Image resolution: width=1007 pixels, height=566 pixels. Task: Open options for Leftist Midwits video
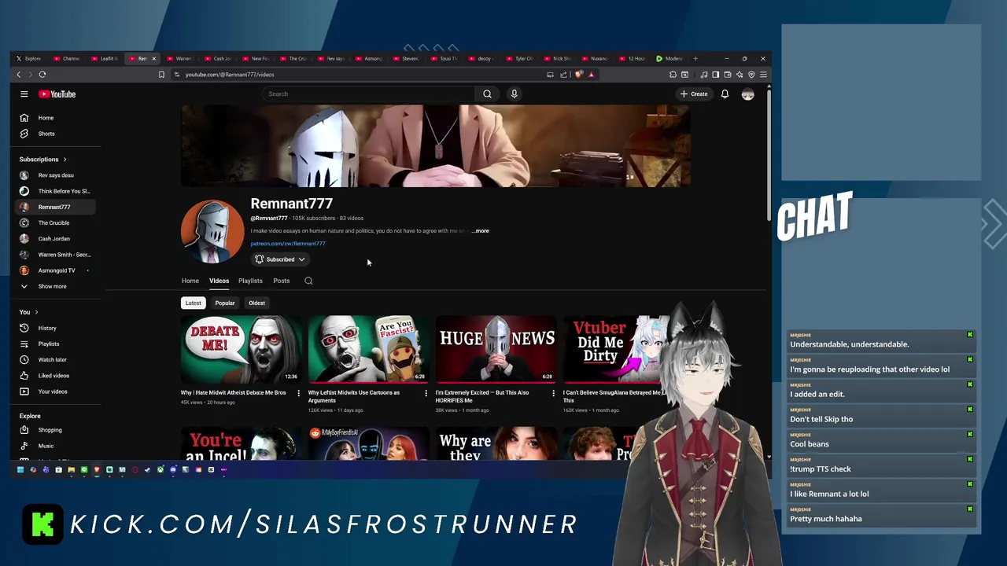coord(426,392)
